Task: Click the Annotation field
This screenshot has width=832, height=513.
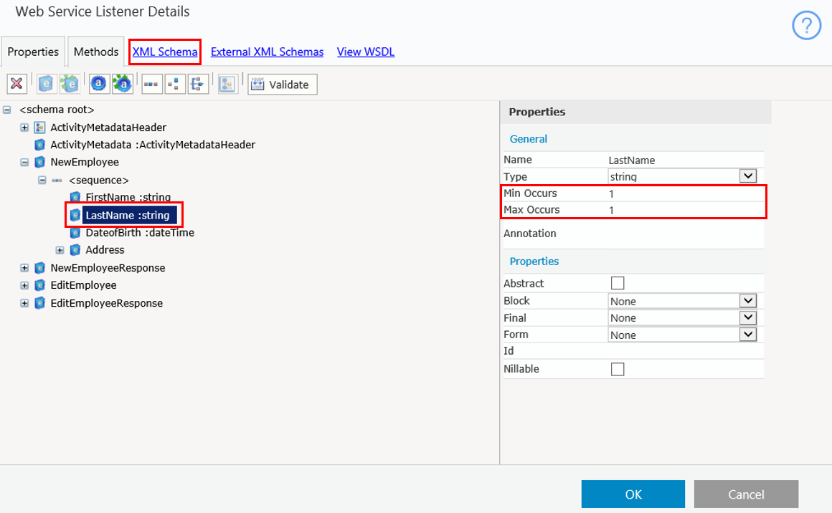Action: tap(685, 233)
